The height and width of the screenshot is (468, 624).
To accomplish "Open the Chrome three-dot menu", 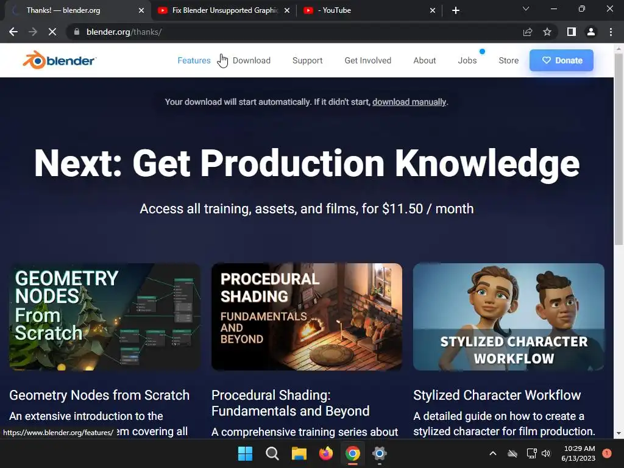I will (611, 32).
